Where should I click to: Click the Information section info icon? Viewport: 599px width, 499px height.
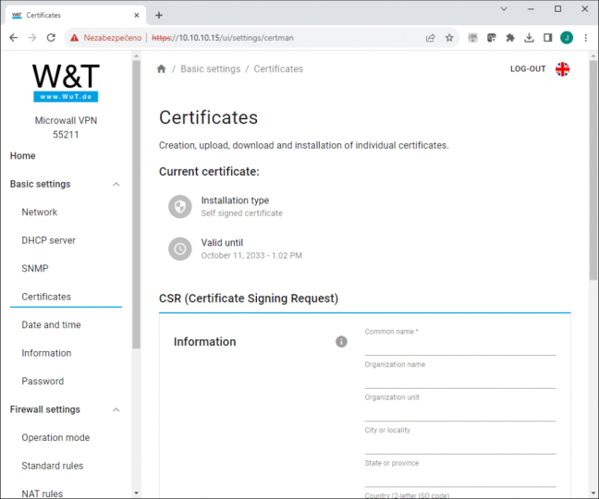point(341,342)
